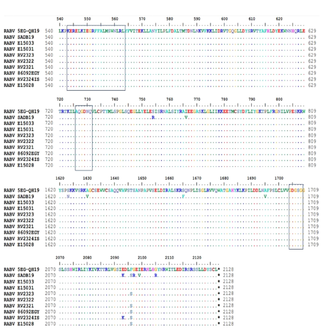
Task: Click the ruler position 1700 marker
Action: tap(279, 178)
